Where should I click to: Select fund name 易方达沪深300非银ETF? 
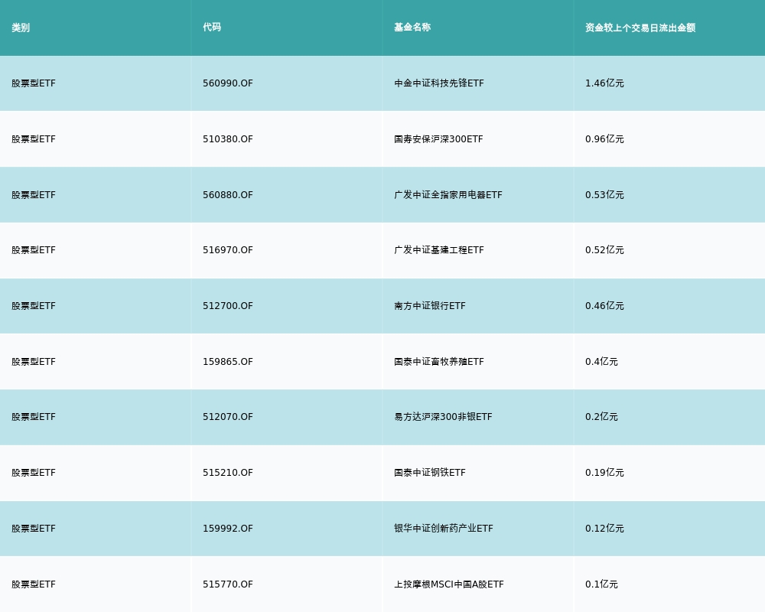click(443, 417)
